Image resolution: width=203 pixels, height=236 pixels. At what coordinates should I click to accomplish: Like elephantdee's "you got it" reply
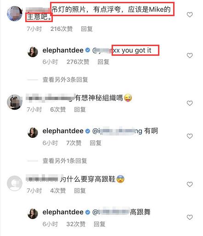tap(190, 55)
